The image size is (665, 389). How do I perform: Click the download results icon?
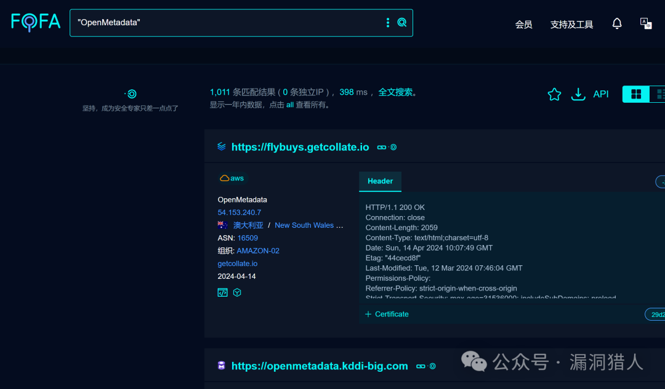pyautogui.click(x=578, y=94)
